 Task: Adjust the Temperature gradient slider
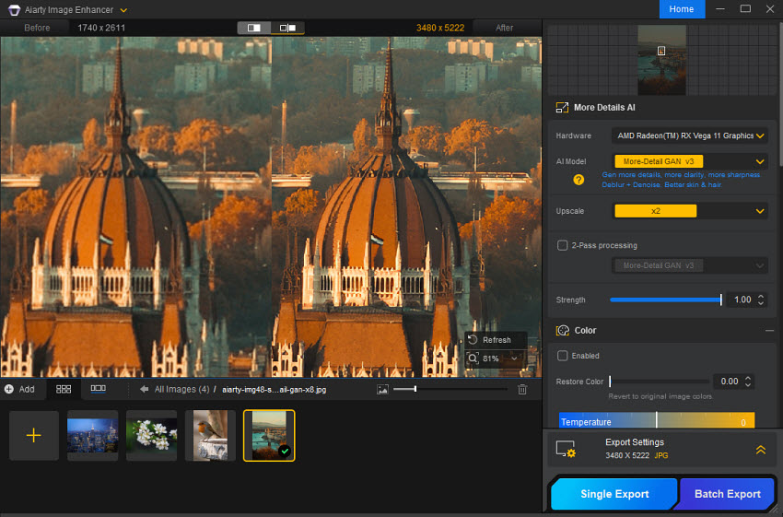[657, 420]
